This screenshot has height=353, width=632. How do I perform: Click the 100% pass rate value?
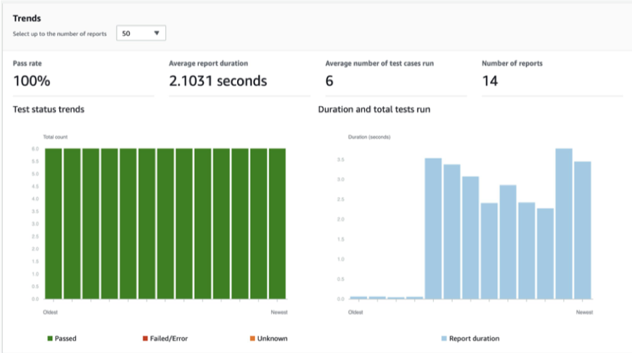click(32, 81)
